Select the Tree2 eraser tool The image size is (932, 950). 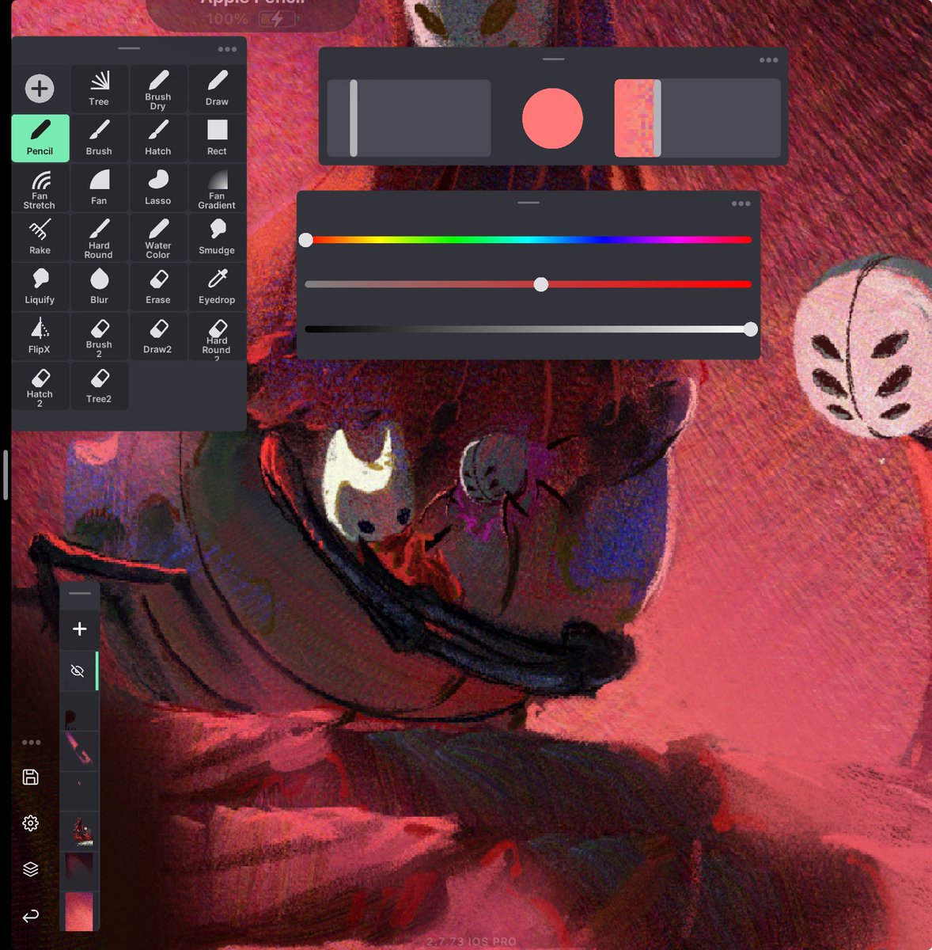click(99, 386)
